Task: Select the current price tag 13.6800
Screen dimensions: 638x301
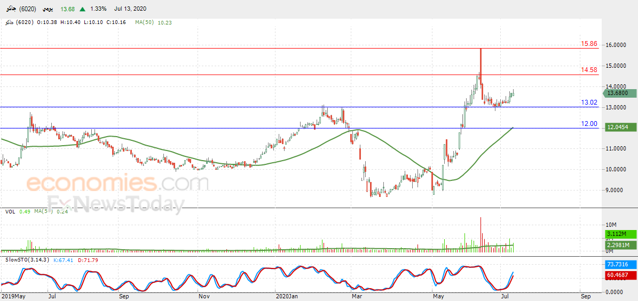Action: 620,93
